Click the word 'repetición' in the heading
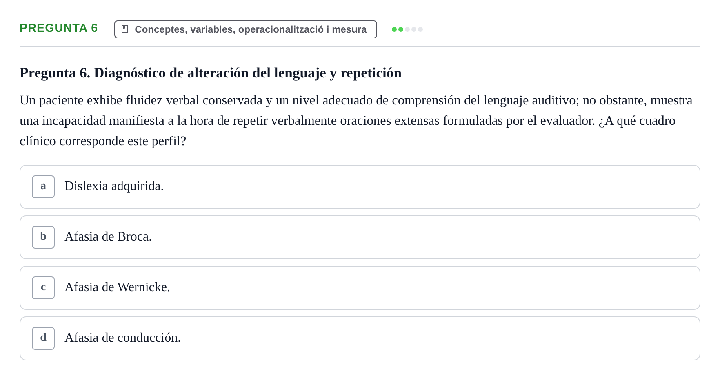Viewport: 720px width, 380px height. [x=371, y=73]
